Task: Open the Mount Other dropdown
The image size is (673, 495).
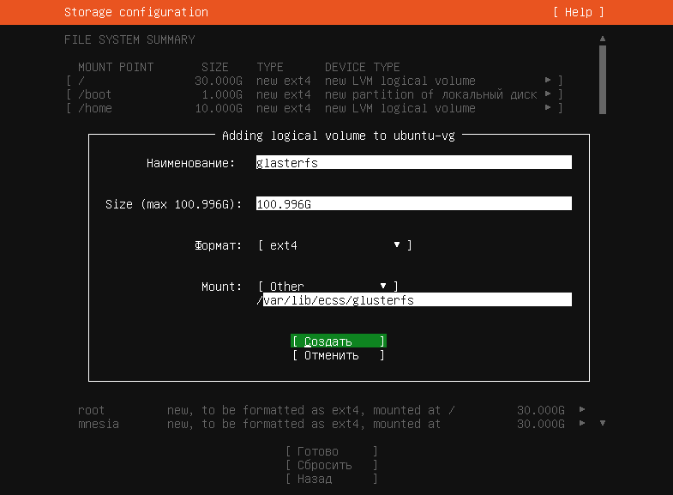Action: pos(327,286)
